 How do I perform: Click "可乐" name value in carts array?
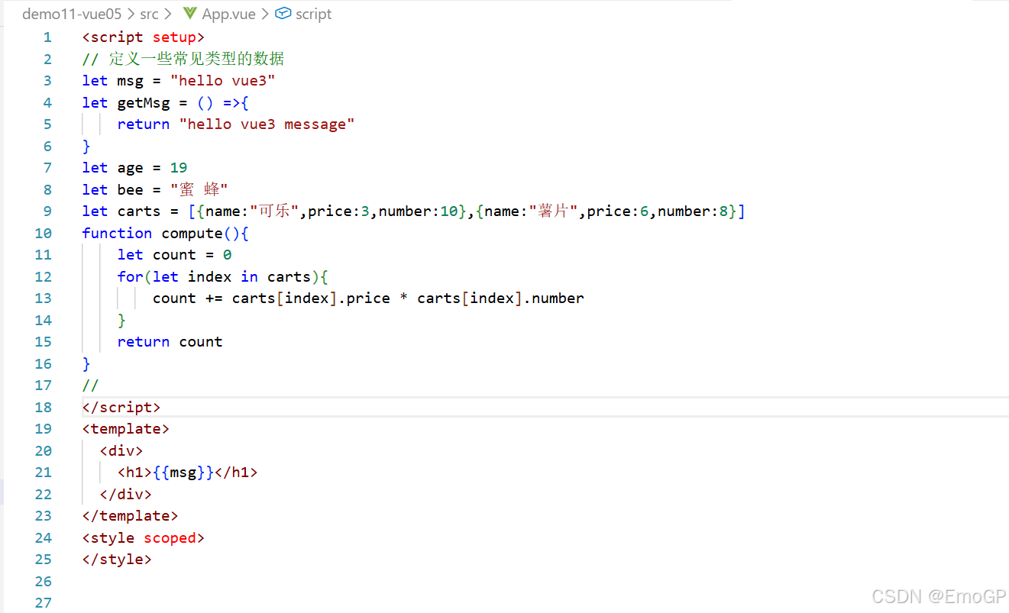[x=275, y=211]
